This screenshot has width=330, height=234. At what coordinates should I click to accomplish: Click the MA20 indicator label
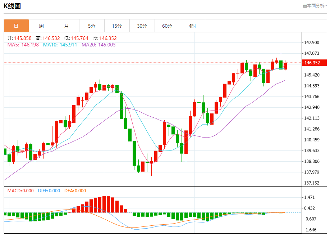point(98,45)
